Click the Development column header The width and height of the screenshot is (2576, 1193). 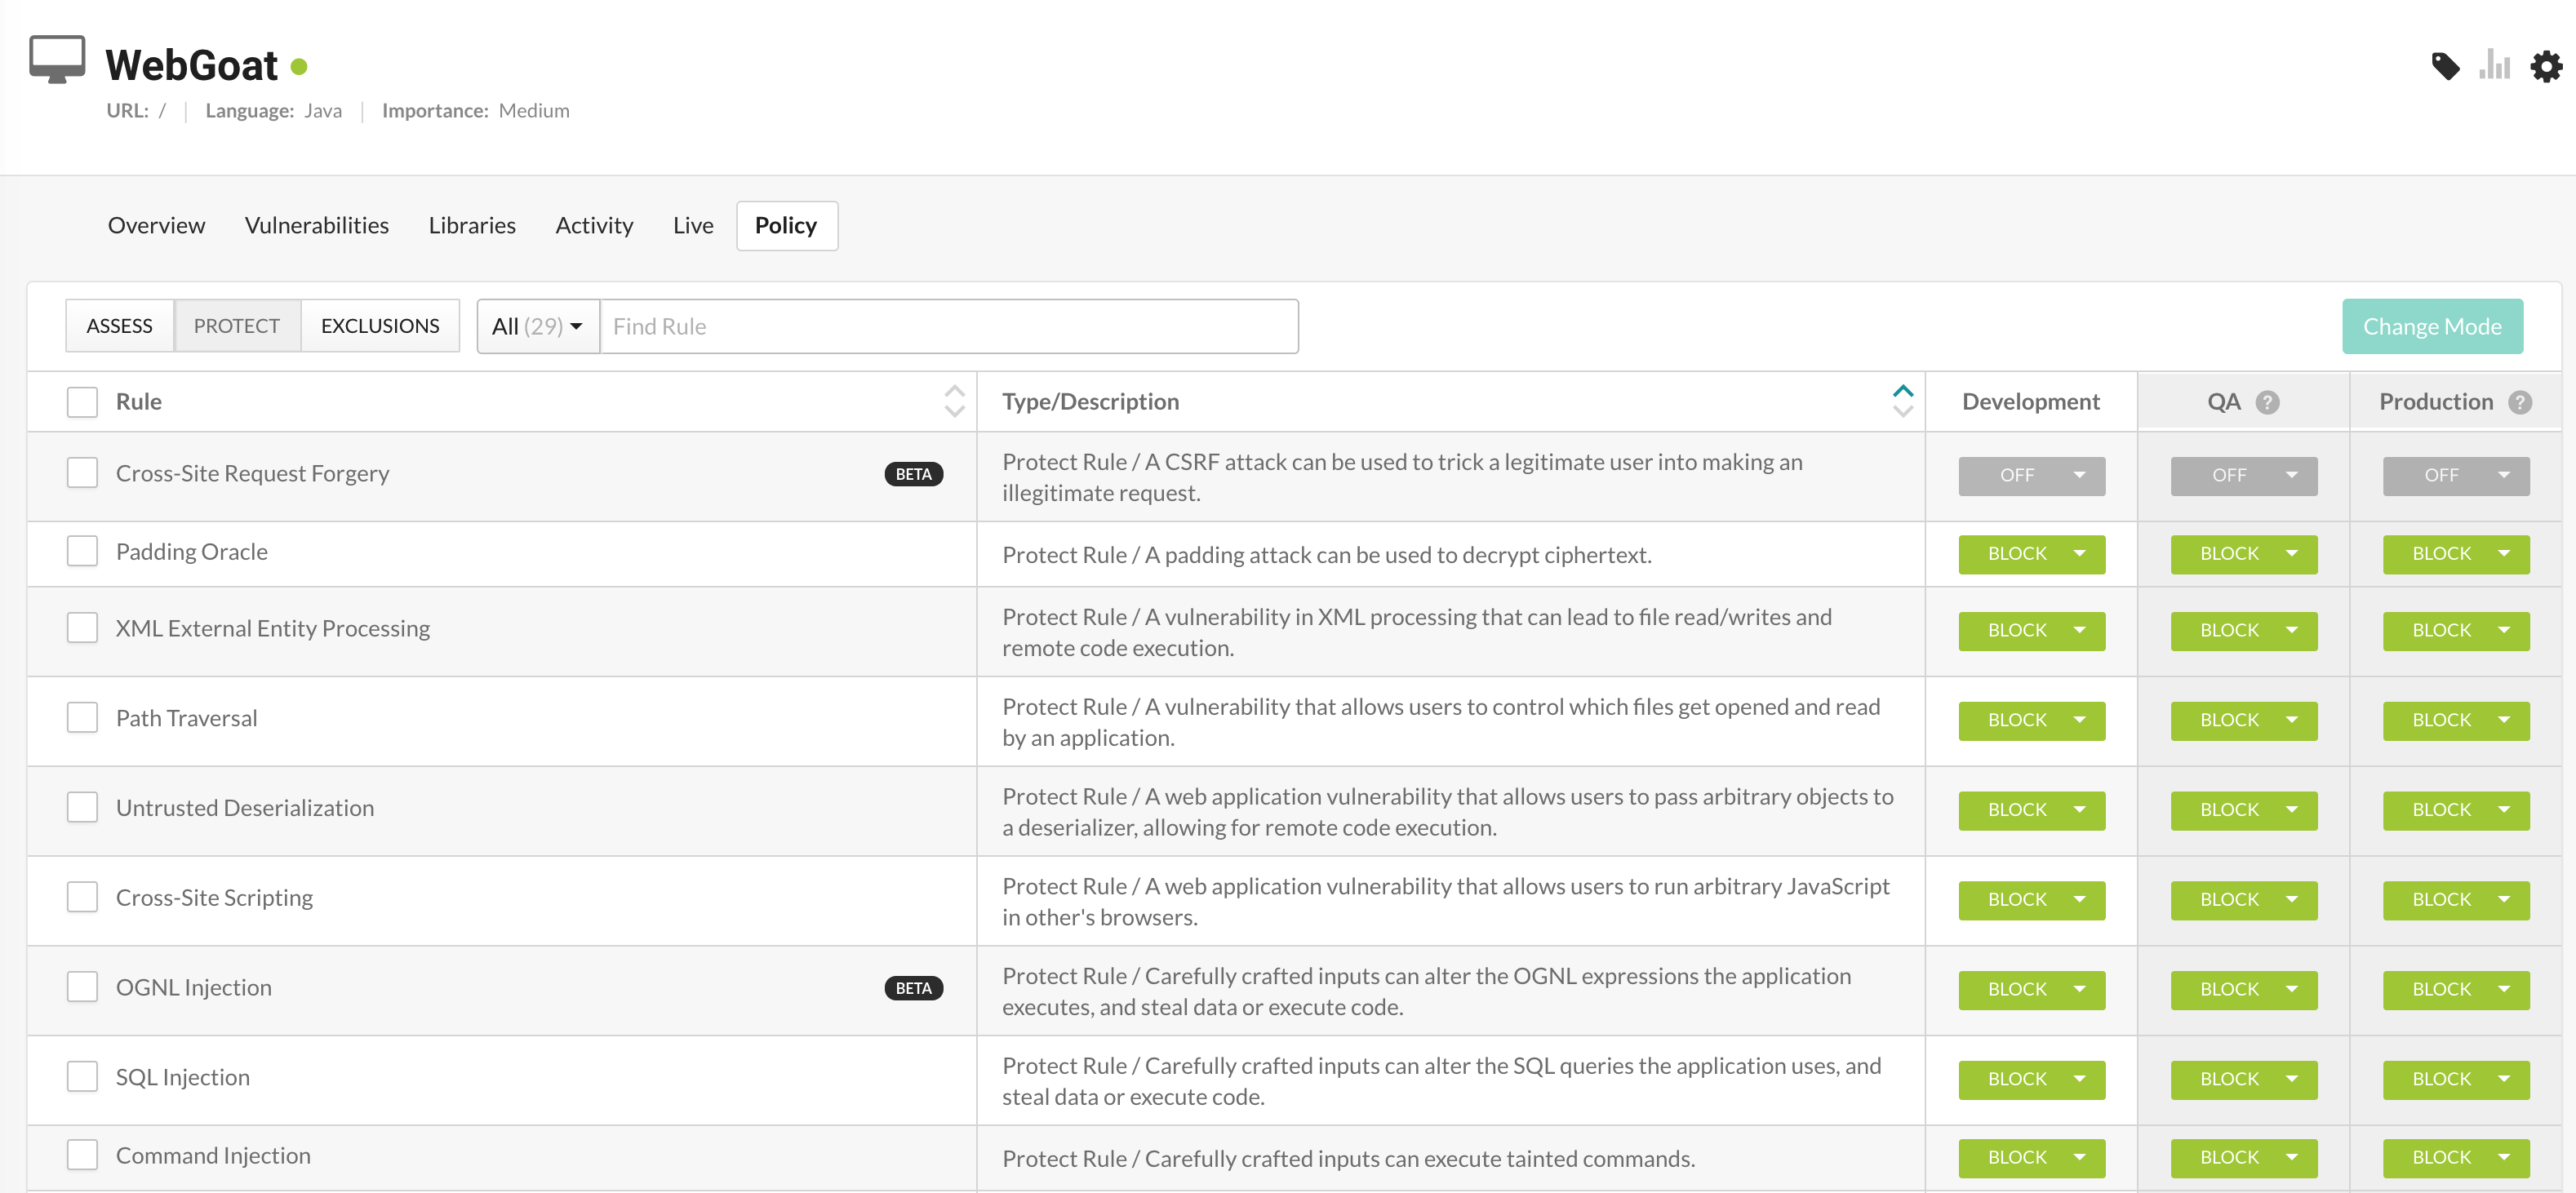pyautogui.click(x=2030, y=402)
